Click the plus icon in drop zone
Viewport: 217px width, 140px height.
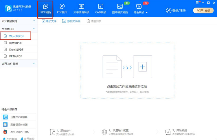click(143, 67)
